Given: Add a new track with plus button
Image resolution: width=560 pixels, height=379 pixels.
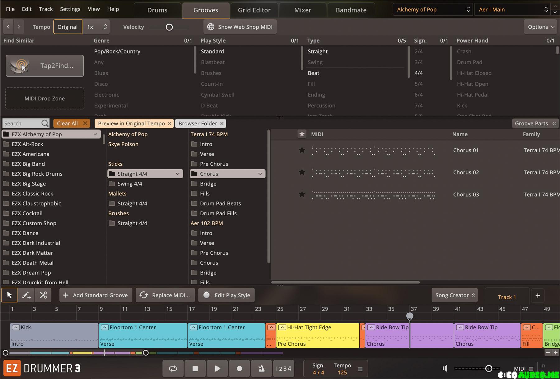Looking at the screenshot, I should click(x=538, y=296).
